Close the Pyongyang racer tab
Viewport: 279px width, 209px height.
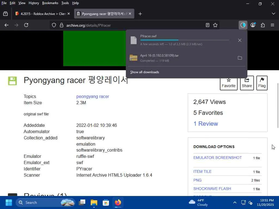click(130, 14)
